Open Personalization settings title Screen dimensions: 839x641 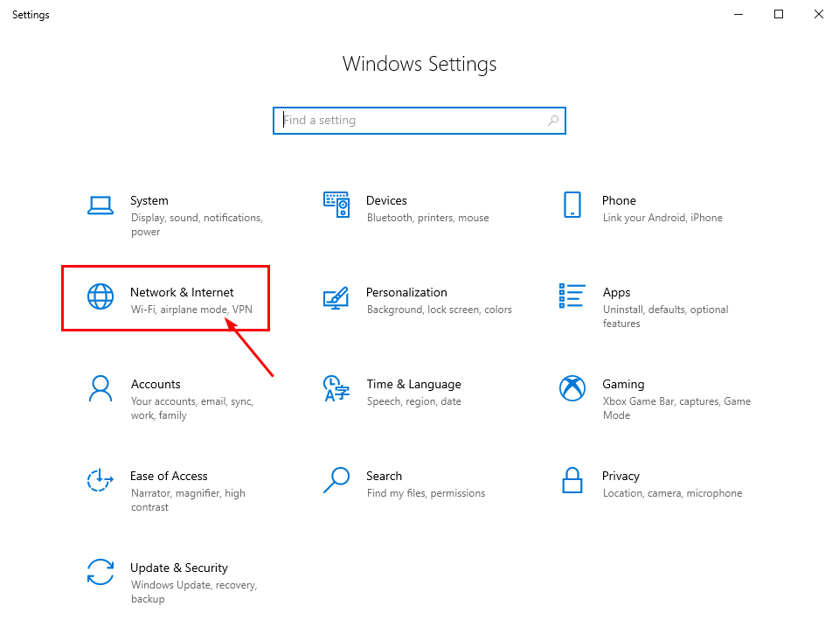tap(406, 292)
